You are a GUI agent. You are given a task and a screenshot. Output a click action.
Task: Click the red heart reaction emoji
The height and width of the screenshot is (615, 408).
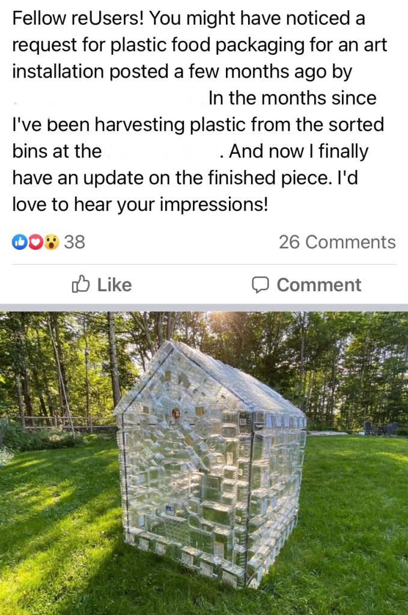(35, 242)
